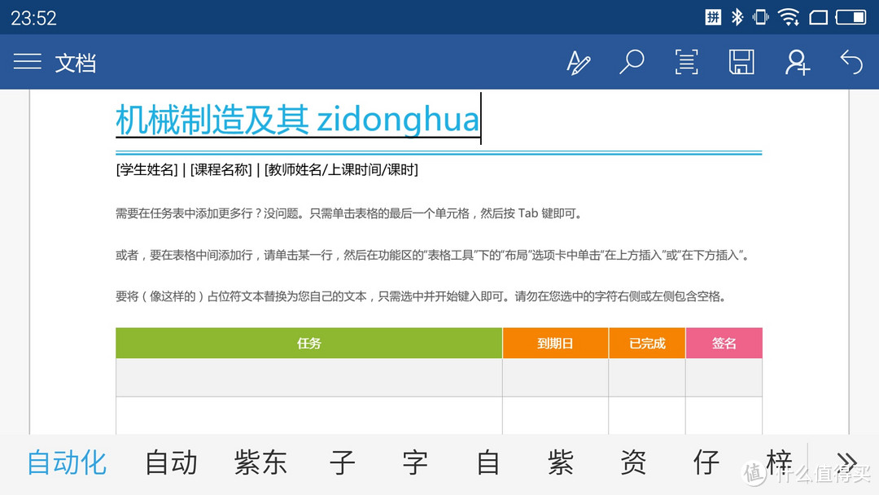The height and width of the screenshot is (495, 879).
Task: Choose candidate 资
Action: point(633,463)
